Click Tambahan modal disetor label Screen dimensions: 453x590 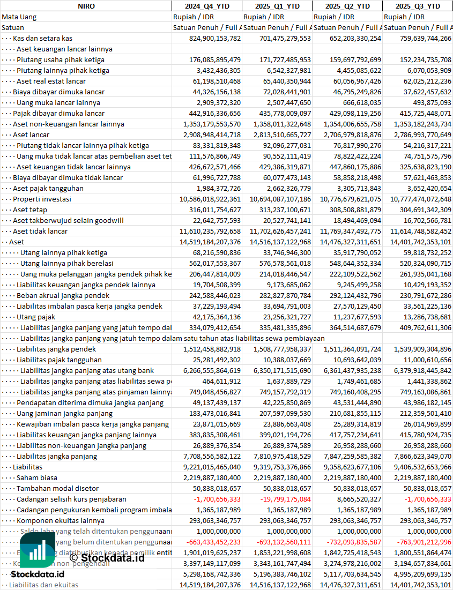[57, 488]
